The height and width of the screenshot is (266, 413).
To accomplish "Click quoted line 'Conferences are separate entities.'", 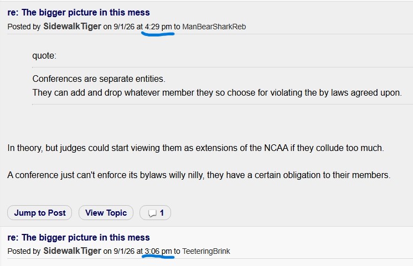I will pos(99,79).
